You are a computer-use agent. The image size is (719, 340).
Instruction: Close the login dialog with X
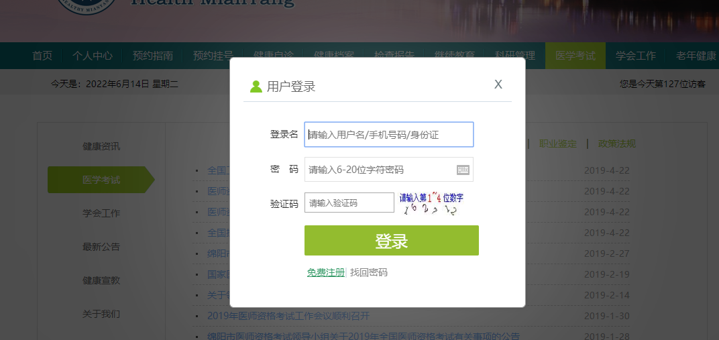coord(498,84)
